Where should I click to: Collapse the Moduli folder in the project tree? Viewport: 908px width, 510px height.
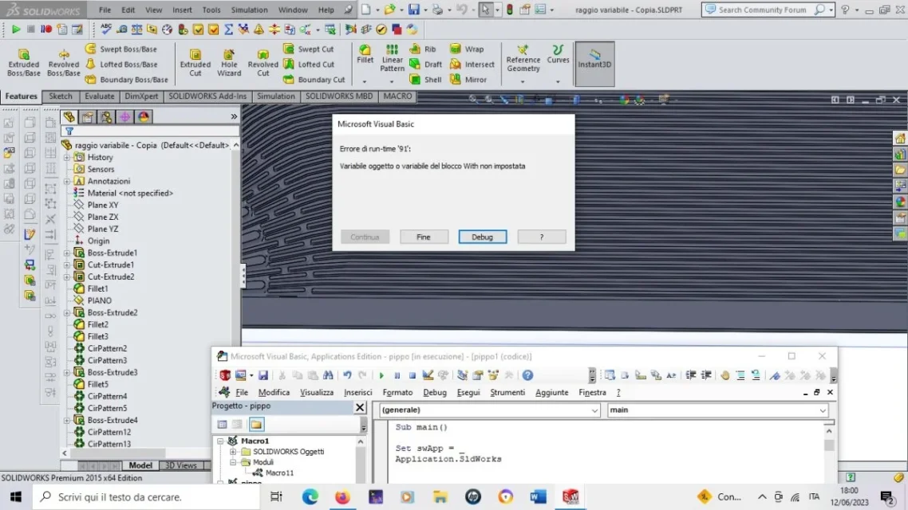tap(233, 462)
